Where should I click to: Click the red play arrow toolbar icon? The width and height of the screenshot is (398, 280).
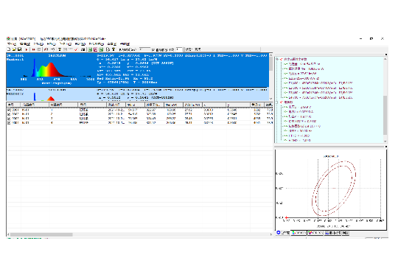tap(27, 50)
